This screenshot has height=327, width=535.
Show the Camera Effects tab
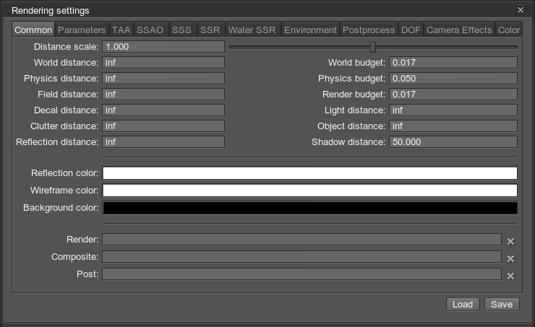tap(458, 30)
